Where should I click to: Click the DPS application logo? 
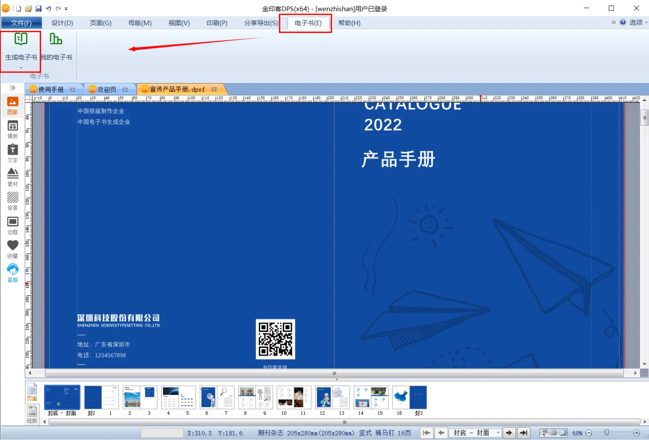(x=6, y=9)
